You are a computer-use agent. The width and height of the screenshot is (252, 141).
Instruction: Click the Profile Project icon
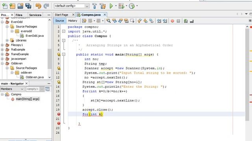(132, 6)
